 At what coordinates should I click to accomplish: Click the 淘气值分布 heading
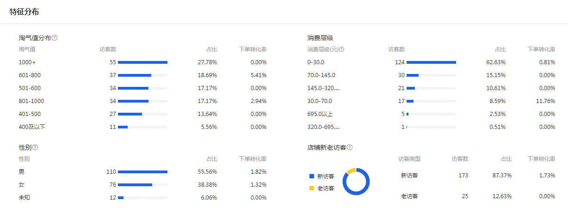(35, 38)
